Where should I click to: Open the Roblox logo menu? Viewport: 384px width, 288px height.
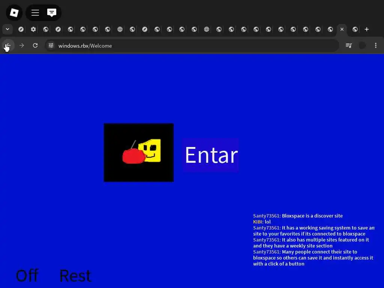14,12
